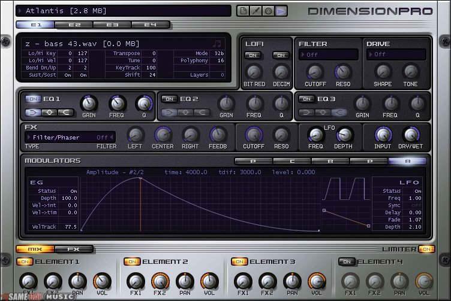Viewport: 451px width, 301px height.
Task: Switch to element tab E4
Action: pos(151,25)
